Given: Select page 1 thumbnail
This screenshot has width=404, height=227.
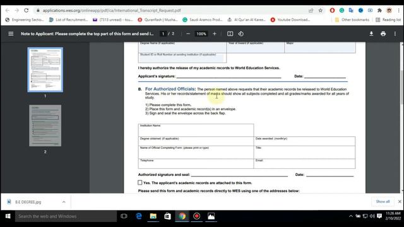Looking at the screenshot, I should click(45, 70).
